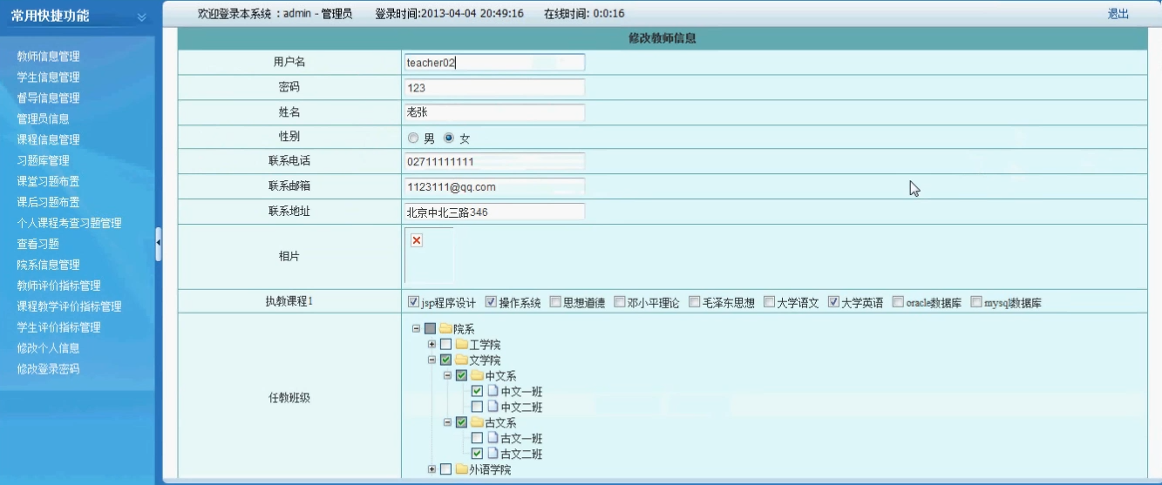Focus the 用户名 field containing teacher02
This screenshot has width=1162, height=485.
click(x=494, y=63)
